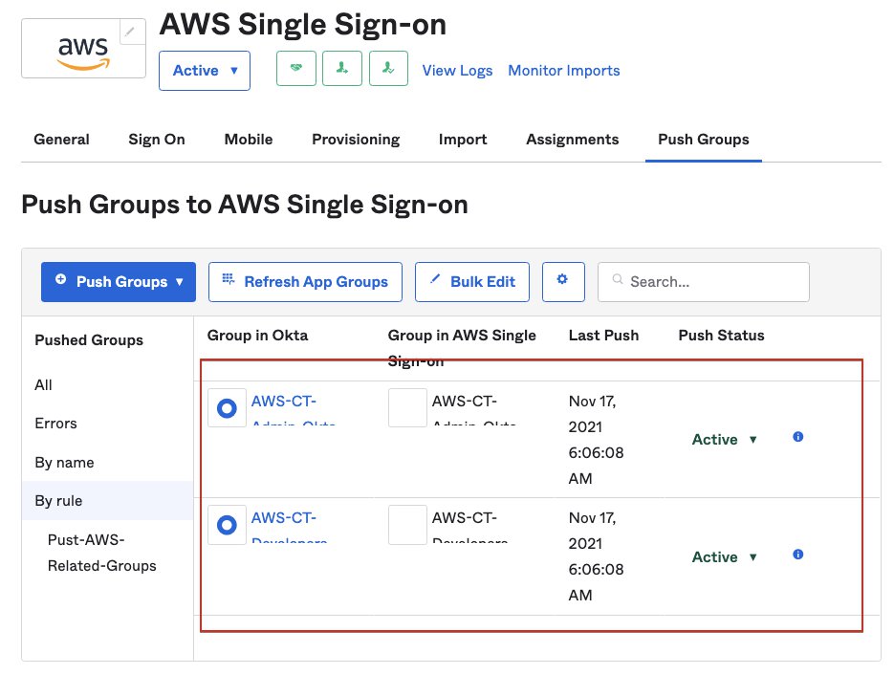Click the Pushed Groups sidebar heading

click(89, 340)
